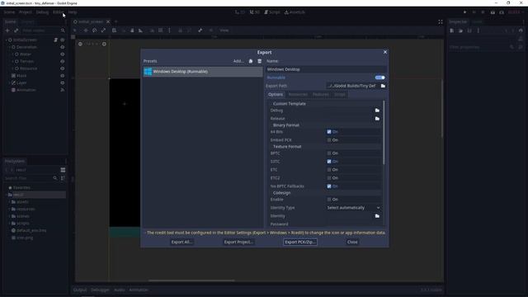Click the Close button in Export dialog

coord(352,242)
